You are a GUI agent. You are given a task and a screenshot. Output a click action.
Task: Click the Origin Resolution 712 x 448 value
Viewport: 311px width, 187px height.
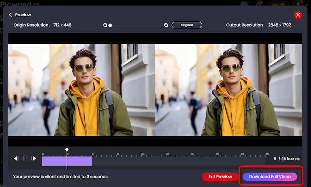pyautogui.click(x=62, y=25)
